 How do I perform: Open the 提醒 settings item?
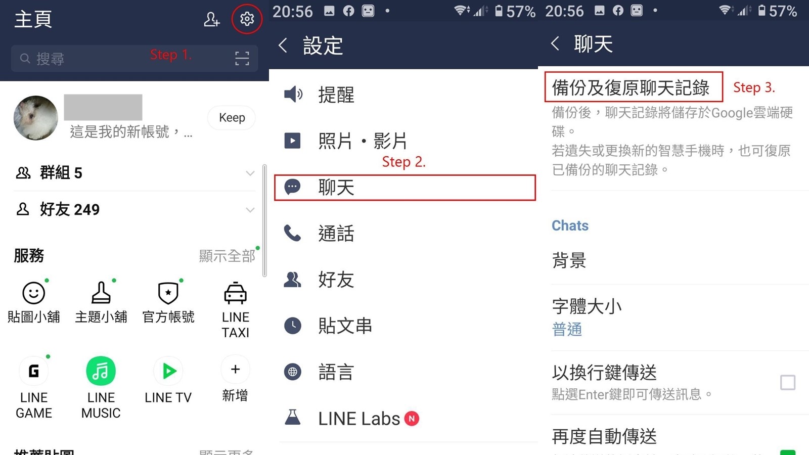404,95
